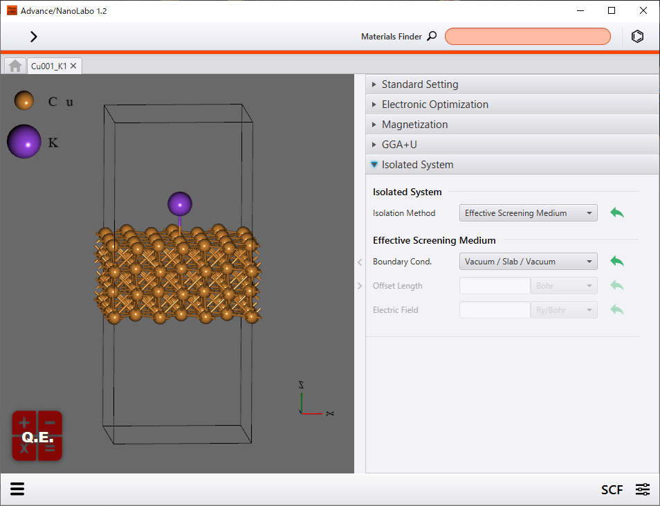Image resolution: width=660 pixels, height=506 pixels.
Task: Click the Materials Finder search field
Action: coord(527,37)
